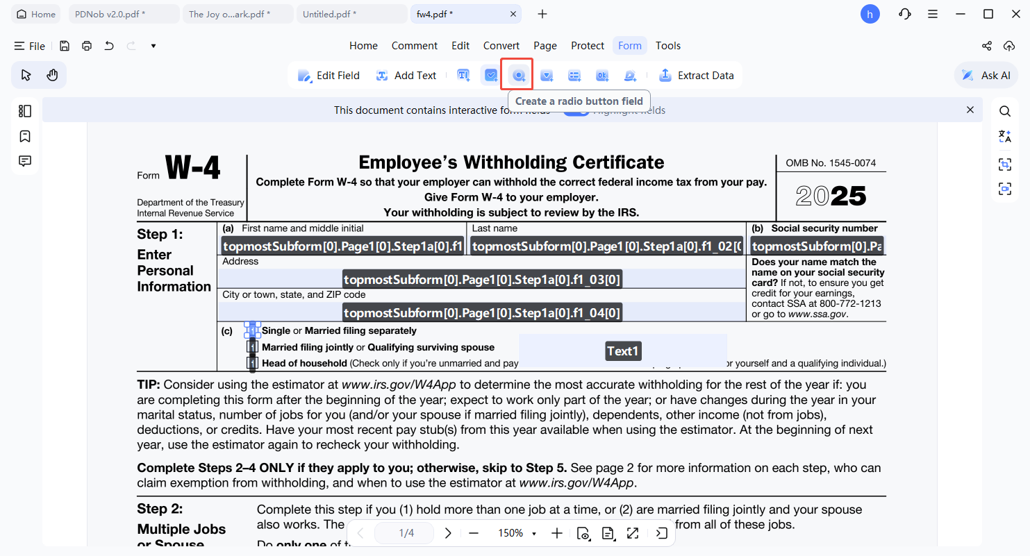Viewport: 1030px width, 556px height.
Task: Click the Ask AI button
Action: (x=986, y=75)
